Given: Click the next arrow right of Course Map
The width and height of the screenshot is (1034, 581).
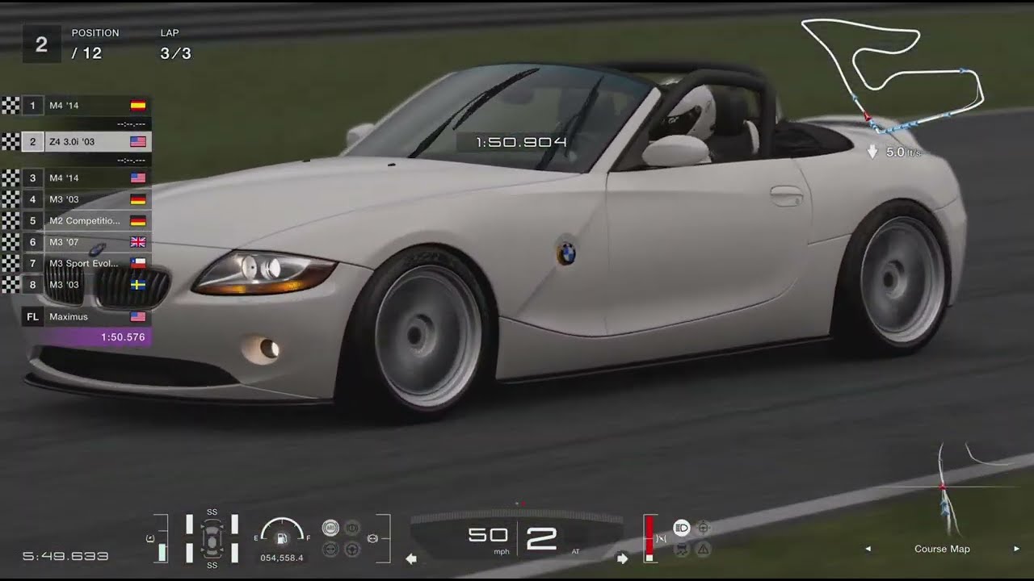Looking at the screenshot, I should click(1016, 549).
